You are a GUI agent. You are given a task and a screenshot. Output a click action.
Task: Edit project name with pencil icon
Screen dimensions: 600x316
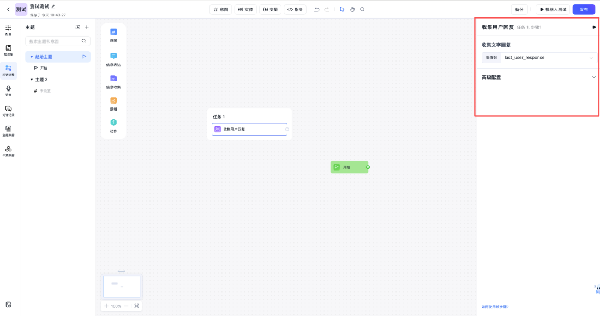53,7
